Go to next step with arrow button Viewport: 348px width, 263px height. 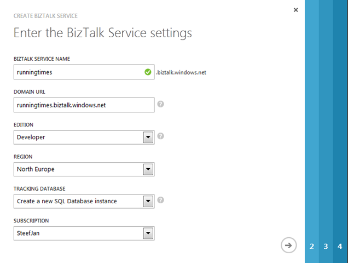point(288,245)
